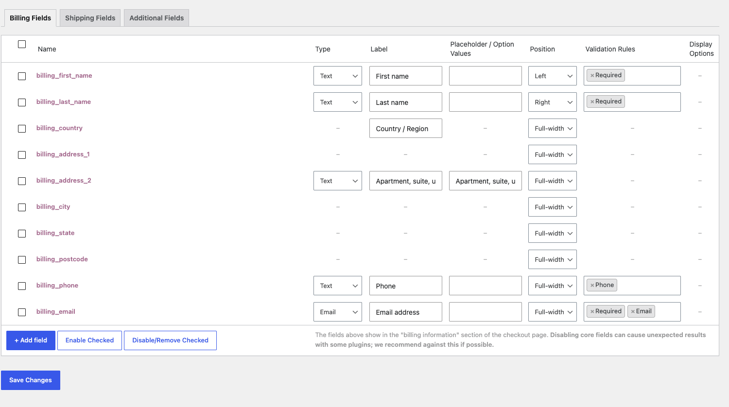Open the billing_phone field link

[57, 286]
